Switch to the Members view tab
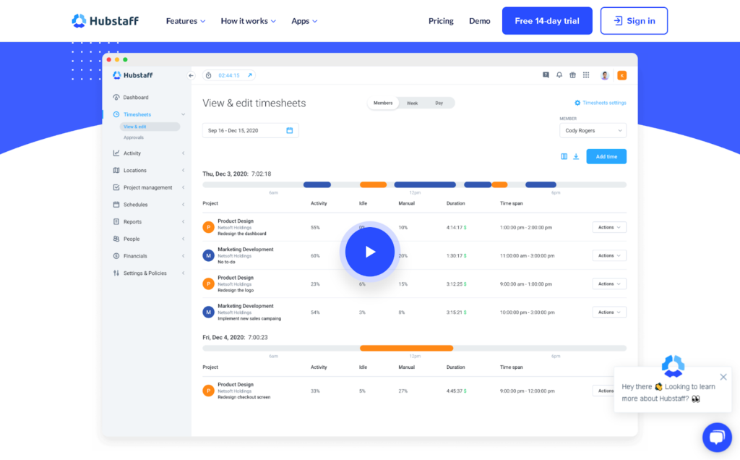Screen dimensions: 740x460 pos(383,103)
